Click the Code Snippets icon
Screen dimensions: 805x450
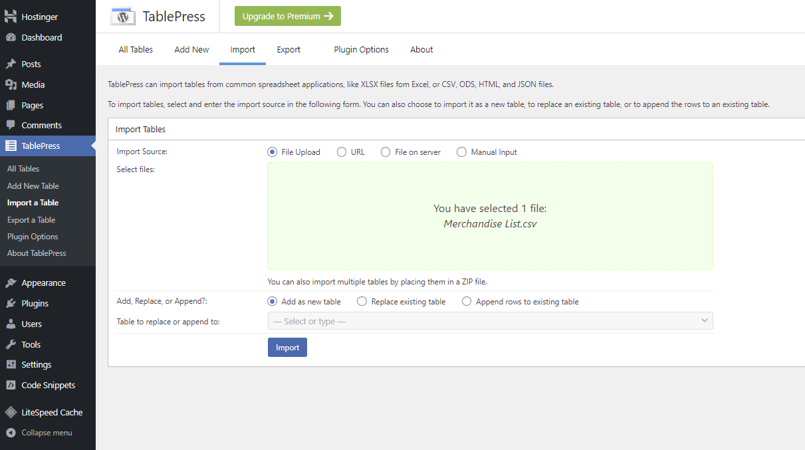pos(13,385)
